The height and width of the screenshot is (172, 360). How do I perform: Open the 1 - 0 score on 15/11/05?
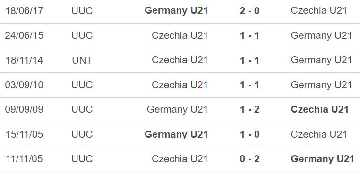tap(249, 134)
